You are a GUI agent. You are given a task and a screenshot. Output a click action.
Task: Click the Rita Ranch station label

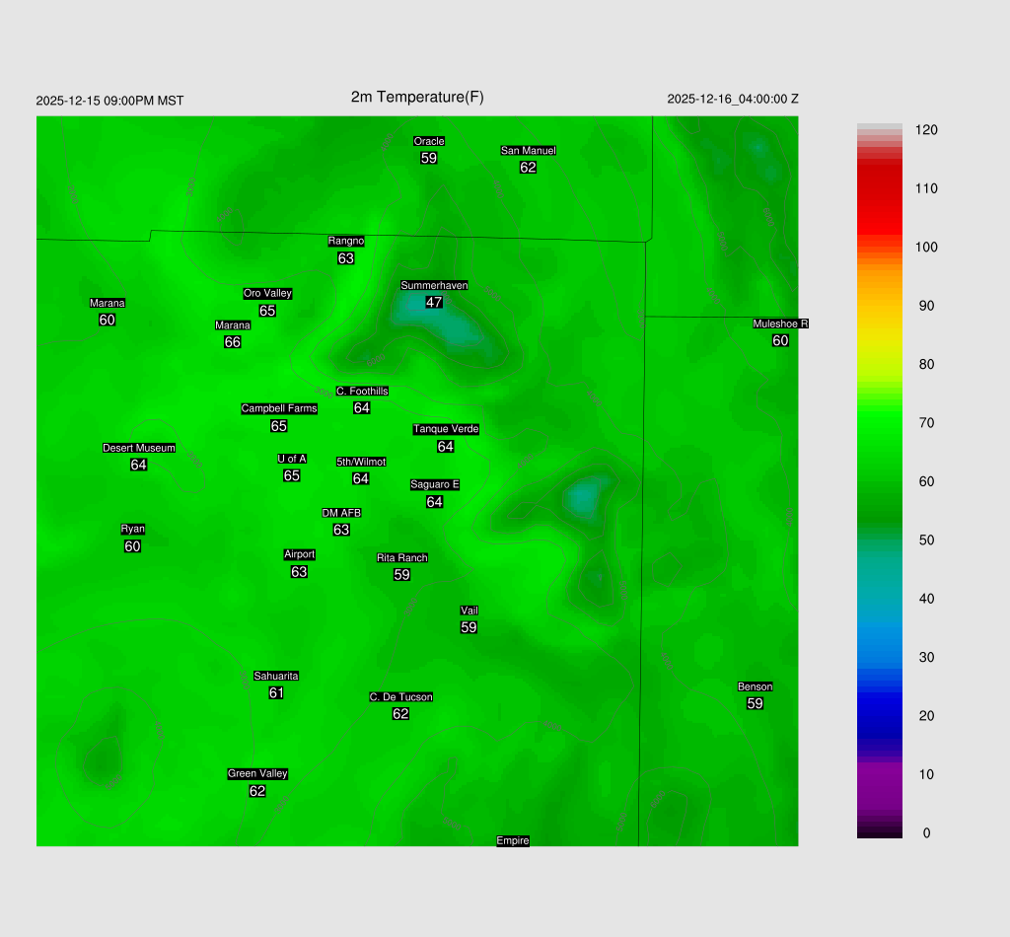402,558
